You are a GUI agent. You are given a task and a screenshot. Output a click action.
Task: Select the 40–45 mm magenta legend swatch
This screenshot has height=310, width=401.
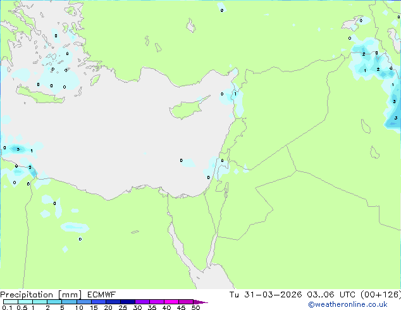[x=171, y=302]
